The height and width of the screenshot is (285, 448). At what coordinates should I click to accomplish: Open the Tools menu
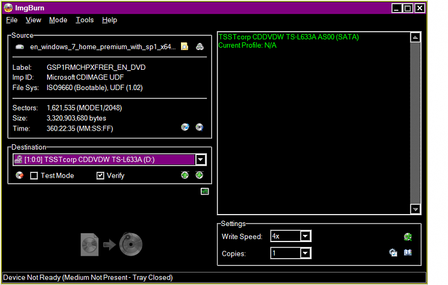pyautogui.click(x=85, y=20)
